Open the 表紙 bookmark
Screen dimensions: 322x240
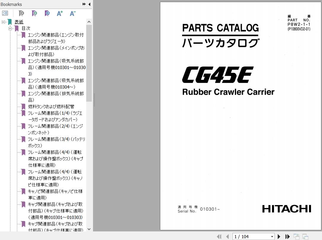[x=19, y=22]
